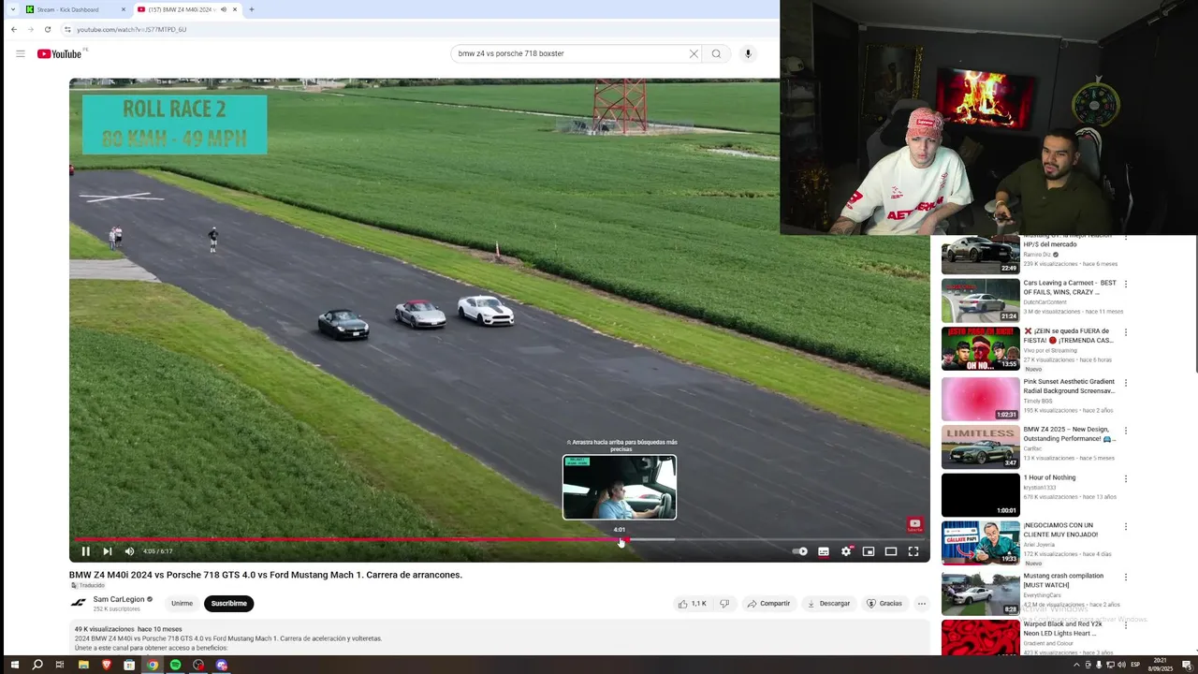Image resolution: width=1198 pixels, height=674 pixels.
Task: Open options for Cars Leaving a Carmeet
Action: tap(1125, 284)
